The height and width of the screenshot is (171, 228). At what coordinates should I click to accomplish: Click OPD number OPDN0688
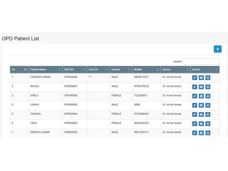(71, 77)
